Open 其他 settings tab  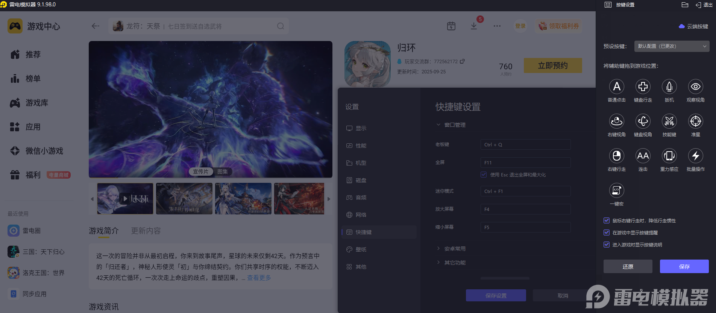tap(379, 267)
